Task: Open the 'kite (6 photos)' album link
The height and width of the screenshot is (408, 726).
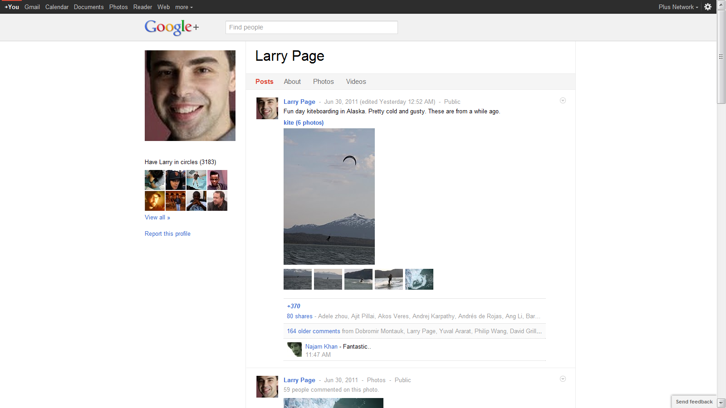Action: (304, 123)
